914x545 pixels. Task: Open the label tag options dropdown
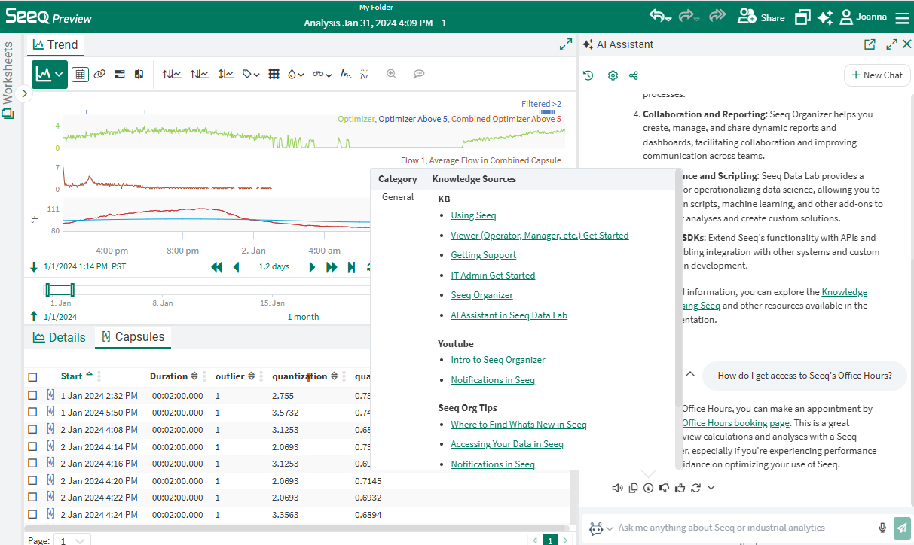(x=251, y=74)
